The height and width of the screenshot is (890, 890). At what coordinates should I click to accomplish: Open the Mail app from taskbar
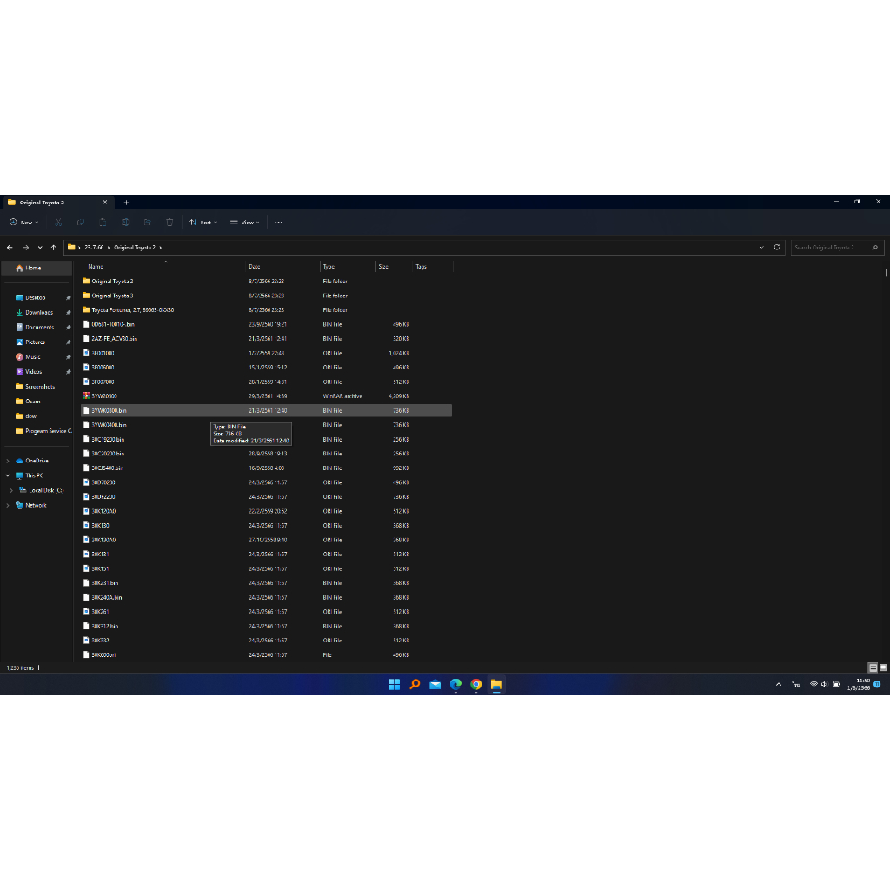[435, 685]
